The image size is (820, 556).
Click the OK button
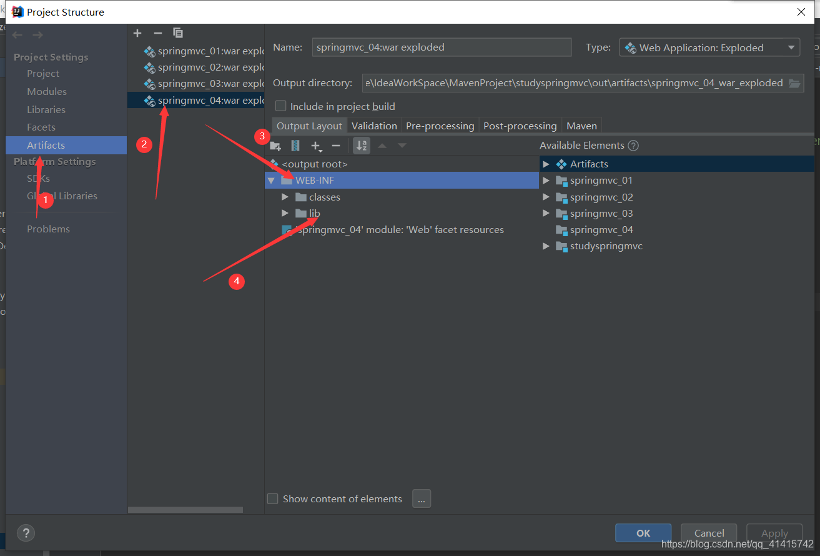point(643,533)
